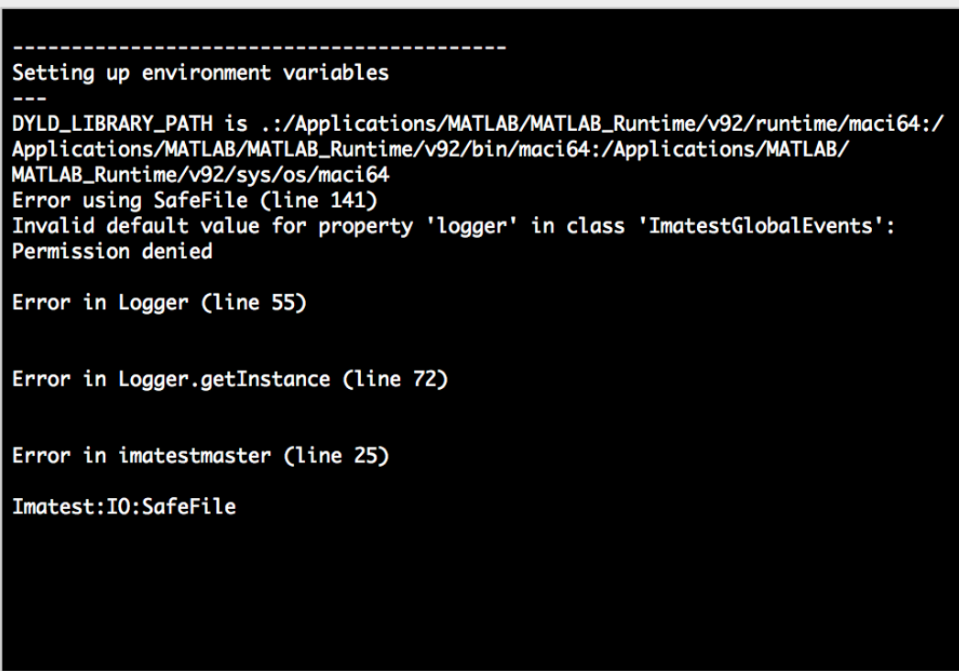Click the 'imatestmaster' function name
959x671 pixels.
pyautogui.click(x=194, y=456)
